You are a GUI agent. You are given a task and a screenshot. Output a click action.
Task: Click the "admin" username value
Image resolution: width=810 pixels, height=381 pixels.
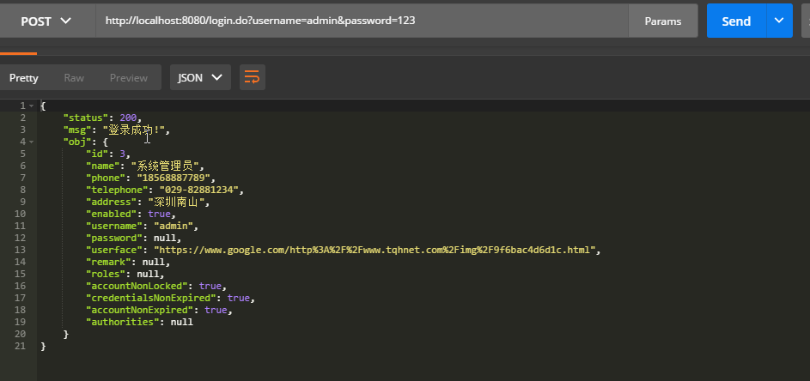coord(174,226)
